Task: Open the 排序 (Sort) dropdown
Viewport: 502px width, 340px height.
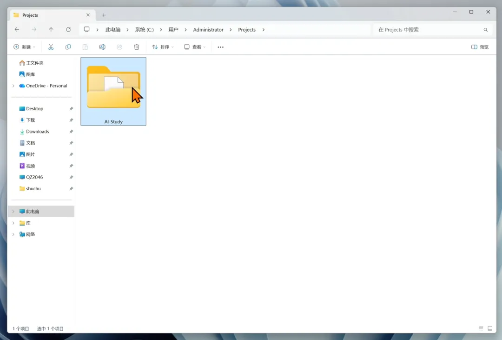Action: point(163,47)
